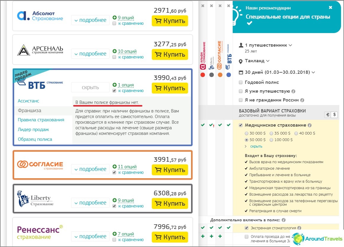Expand "подробнее" for Согласие

tap(90, 169)
